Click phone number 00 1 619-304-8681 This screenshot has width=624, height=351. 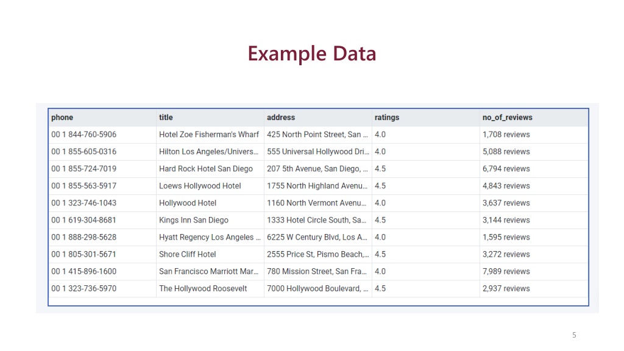(x=84, y=220)
